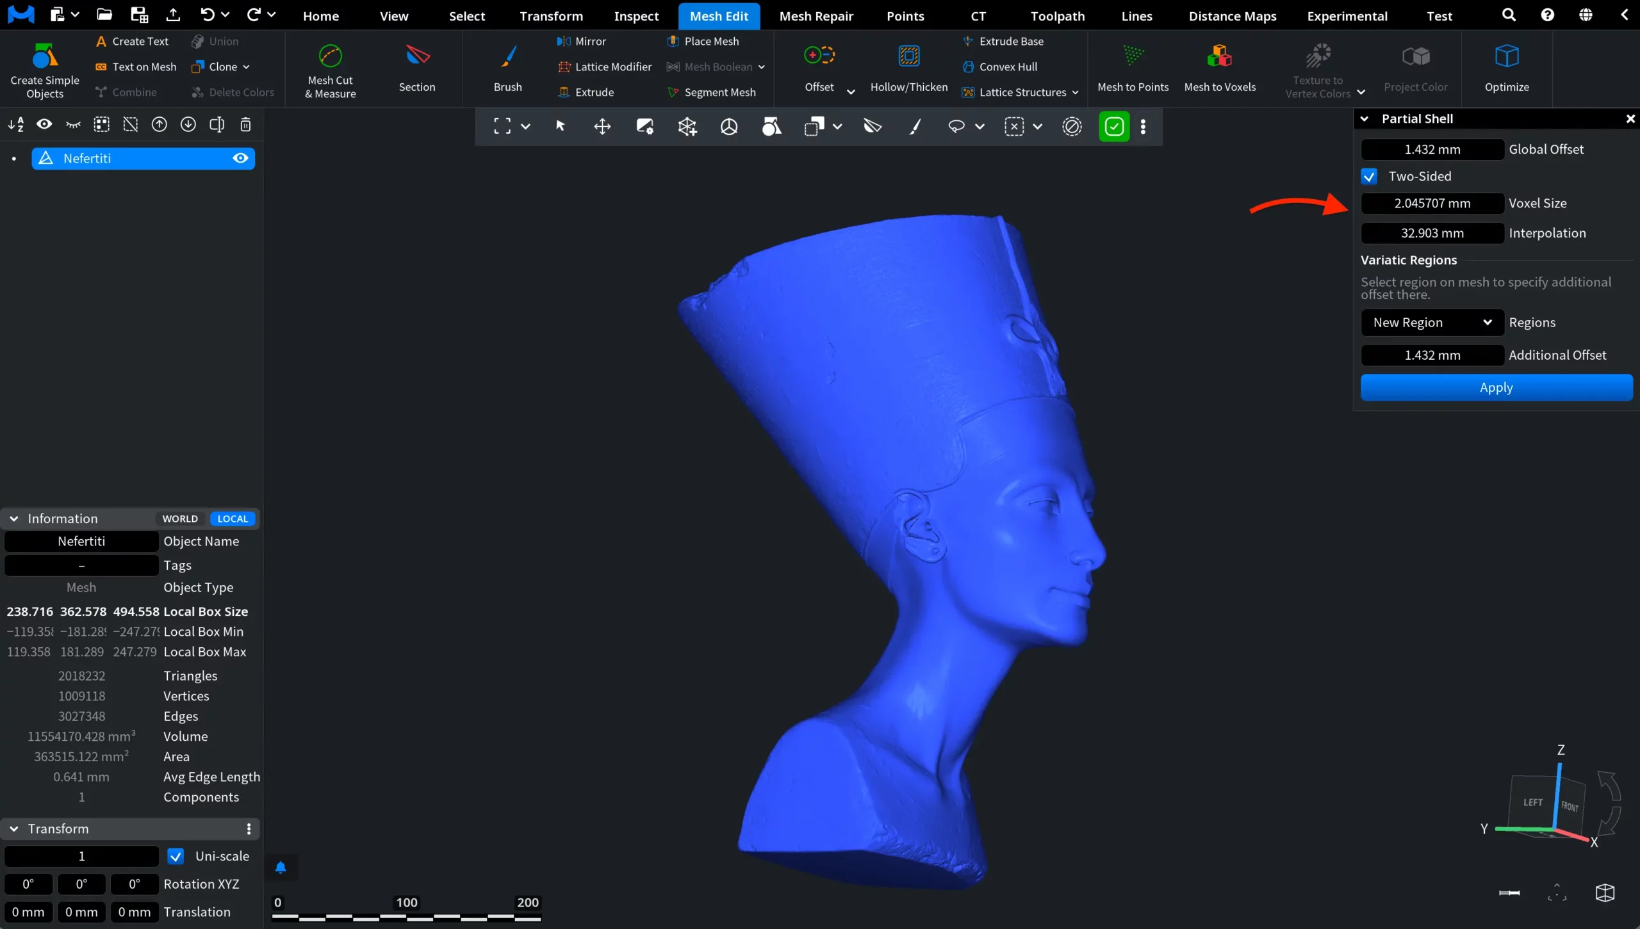Screen dimensions: 1640x929
Task: Expand the Offset dropdown arrow
Action: pyautogui.click(x=851, y=92)
